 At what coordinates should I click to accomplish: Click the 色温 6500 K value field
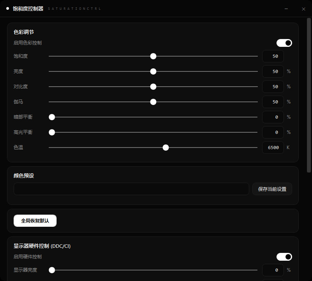[x=273, y=148]
